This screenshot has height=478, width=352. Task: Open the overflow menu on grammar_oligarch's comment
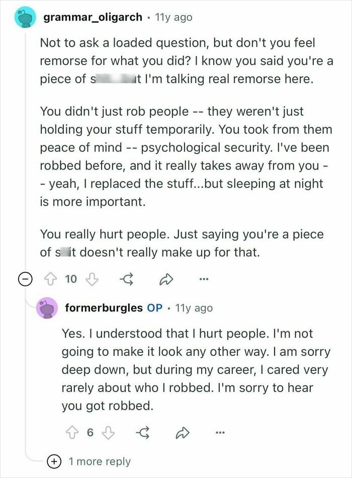pyautogui.click(x=205, y=280)
